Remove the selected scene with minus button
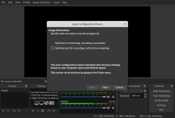This screenshot has height=118, width=175. coord(8,110)
